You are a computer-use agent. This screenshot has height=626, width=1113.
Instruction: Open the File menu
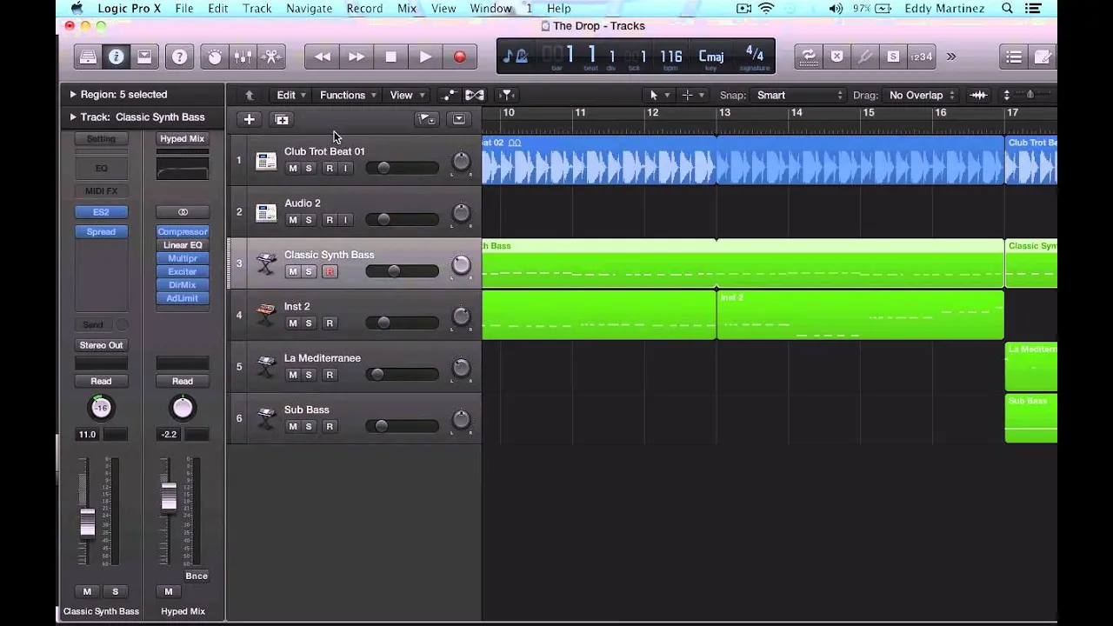pyautogui.click(x=184, y=8)
